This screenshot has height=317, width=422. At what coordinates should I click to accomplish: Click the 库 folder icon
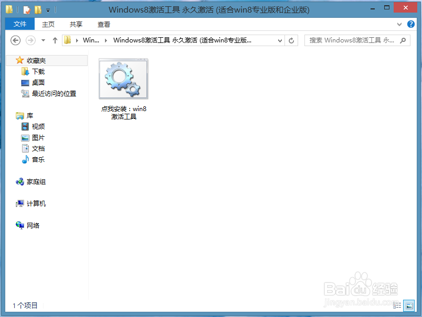pyautogui.click(x=19, y=116)
